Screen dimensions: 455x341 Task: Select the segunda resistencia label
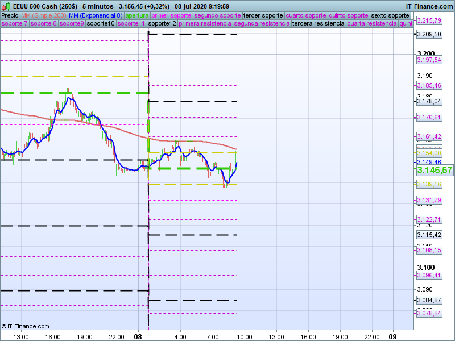[261, 24]
